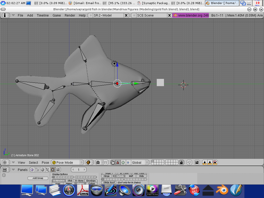Toggle the 3D transform manipulator hand icon
This screenshot has height=198, width=264.
113,162
